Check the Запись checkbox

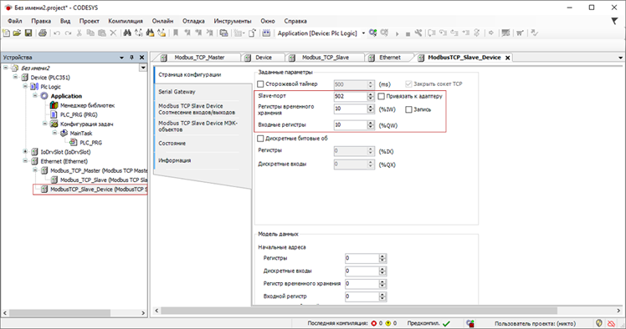click(x=408, y=109)
